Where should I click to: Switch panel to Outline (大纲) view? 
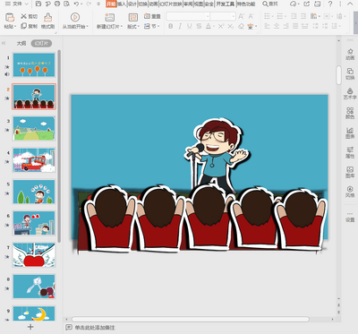(x=21, y=43)
